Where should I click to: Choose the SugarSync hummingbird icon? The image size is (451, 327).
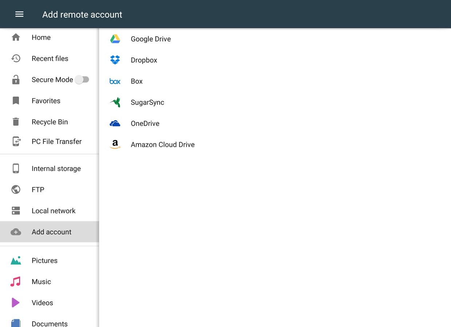115,102
